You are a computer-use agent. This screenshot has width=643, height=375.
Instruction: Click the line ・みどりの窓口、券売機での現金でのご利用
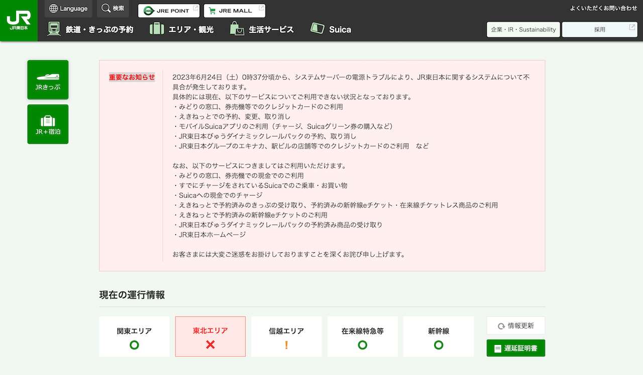tap(238, 175)
